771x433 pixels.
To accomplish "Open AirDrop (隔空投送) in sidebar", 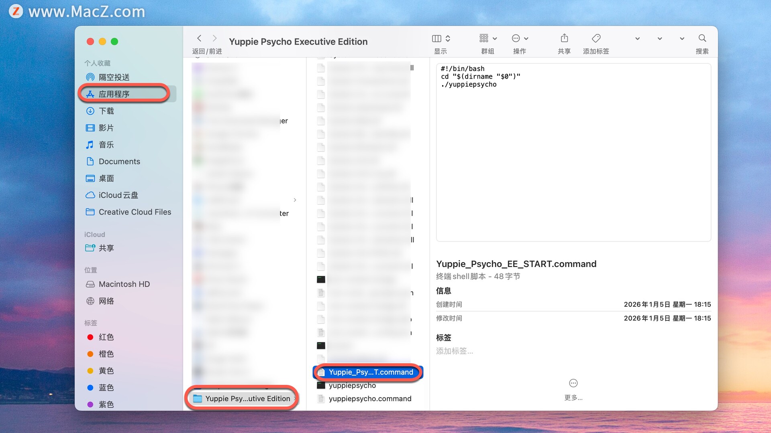I will pos(114,77).
